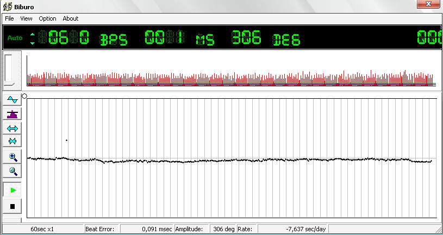This screenshot has width=443, height=235.
Task: Open the View menu
Action: 26,18
